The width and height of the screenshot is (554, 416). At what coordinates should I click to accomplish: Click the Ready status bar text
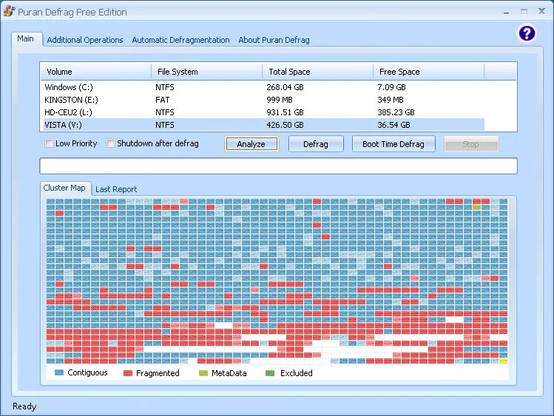click(x=24, y=406)
